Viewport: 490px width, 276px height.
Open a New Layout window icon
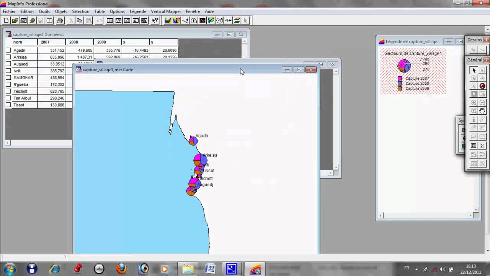pos(136,21)
